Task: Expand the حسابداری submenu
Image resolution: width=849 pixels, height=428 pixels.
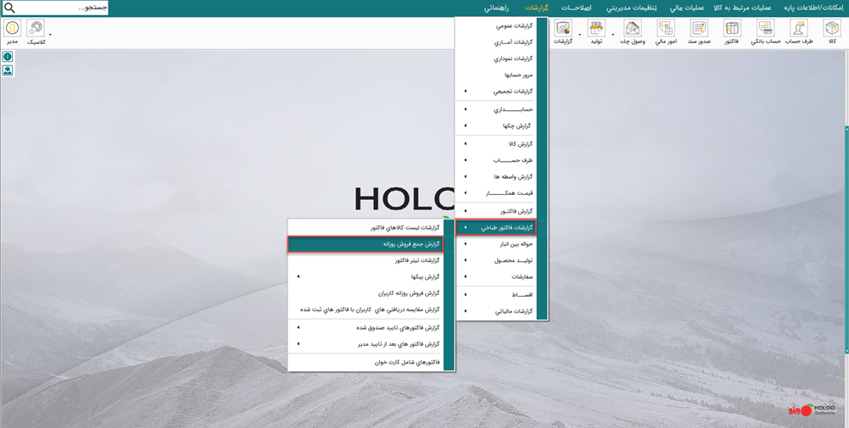Action: click(496, 109)
